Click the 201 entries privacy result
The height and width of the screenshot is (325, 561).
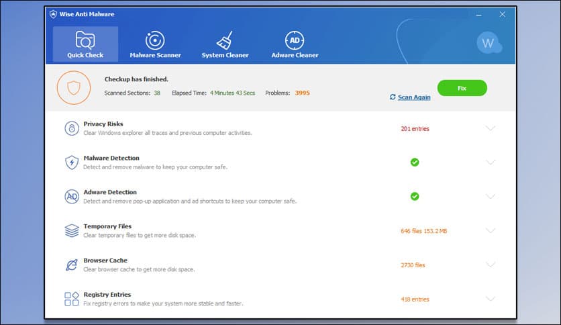(x=415, y=129)
